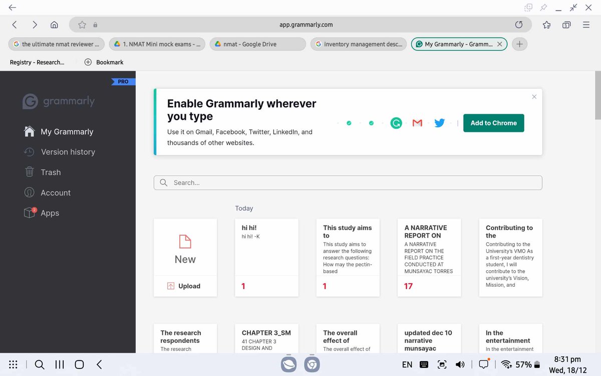This screenshot has height=376, width=601.
Task: Click the app.grammarly.com address bar
Action: click(306, 25)
